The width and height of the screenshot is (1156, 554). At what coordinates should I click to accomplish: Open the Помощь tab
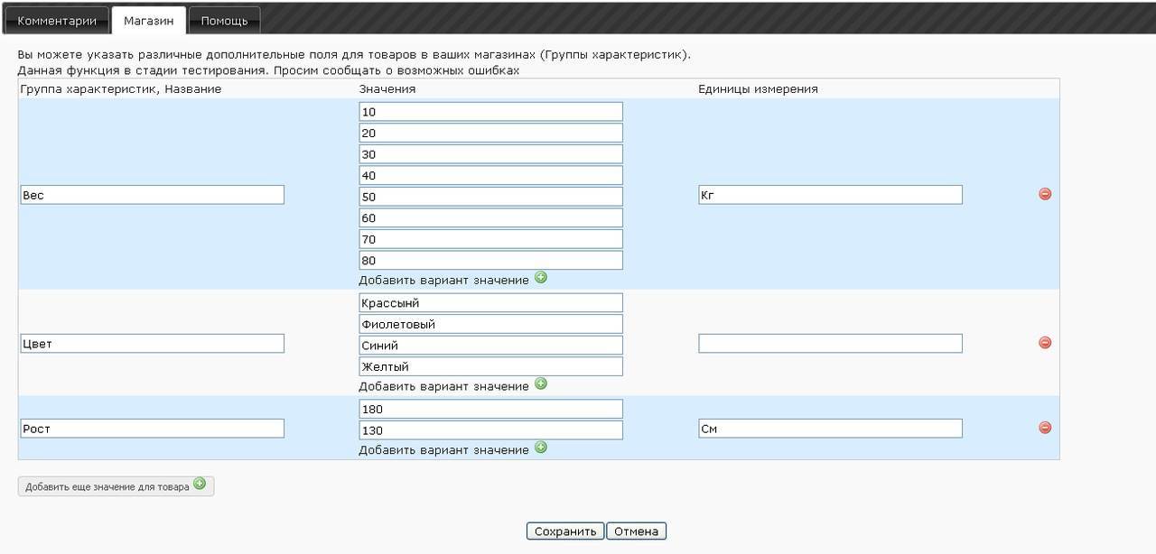click(224, 21)
